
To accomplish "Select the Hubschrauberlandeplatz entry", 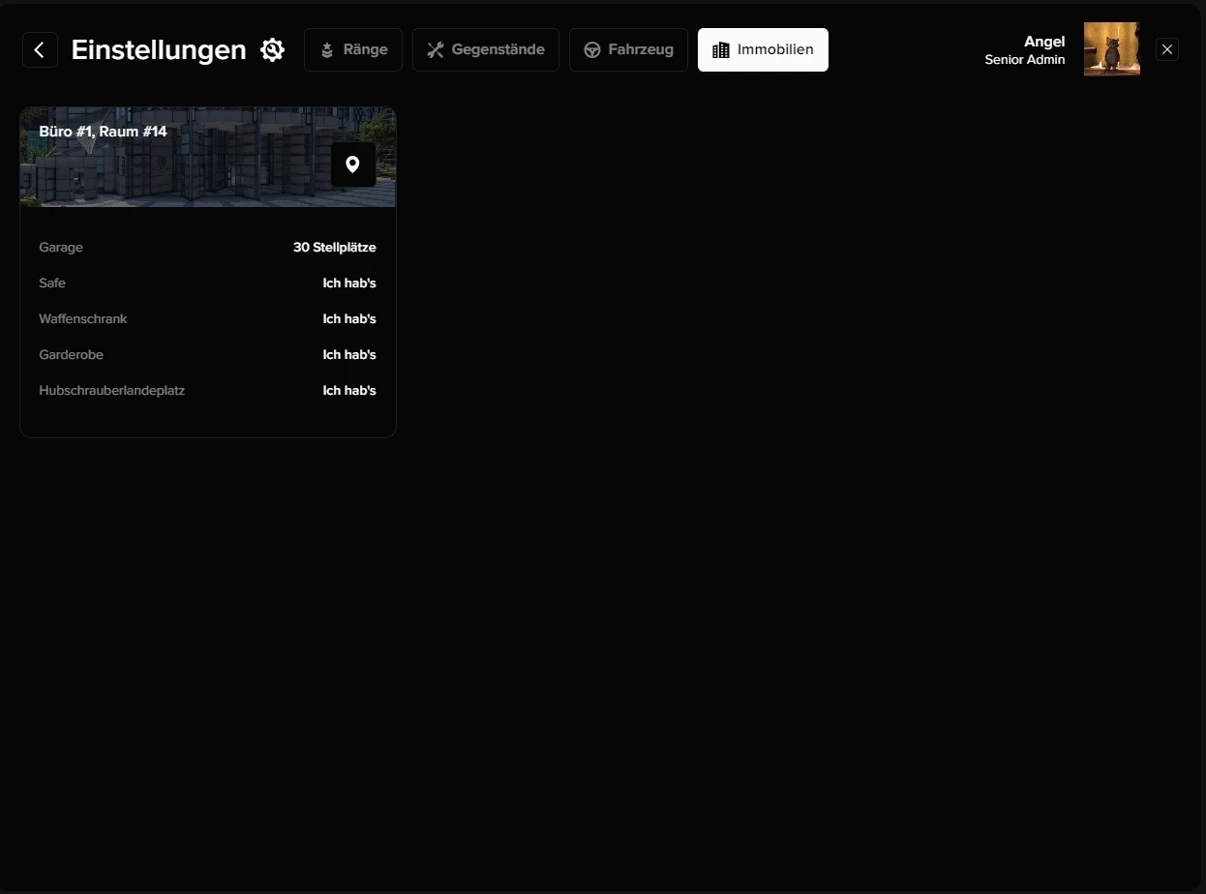I will pyautogui.click(x=111, y=391).
